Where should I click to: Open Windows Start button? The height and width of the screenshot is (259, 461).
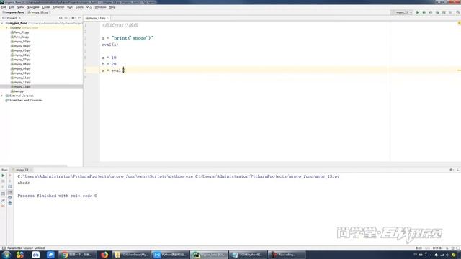coord(6,255)
